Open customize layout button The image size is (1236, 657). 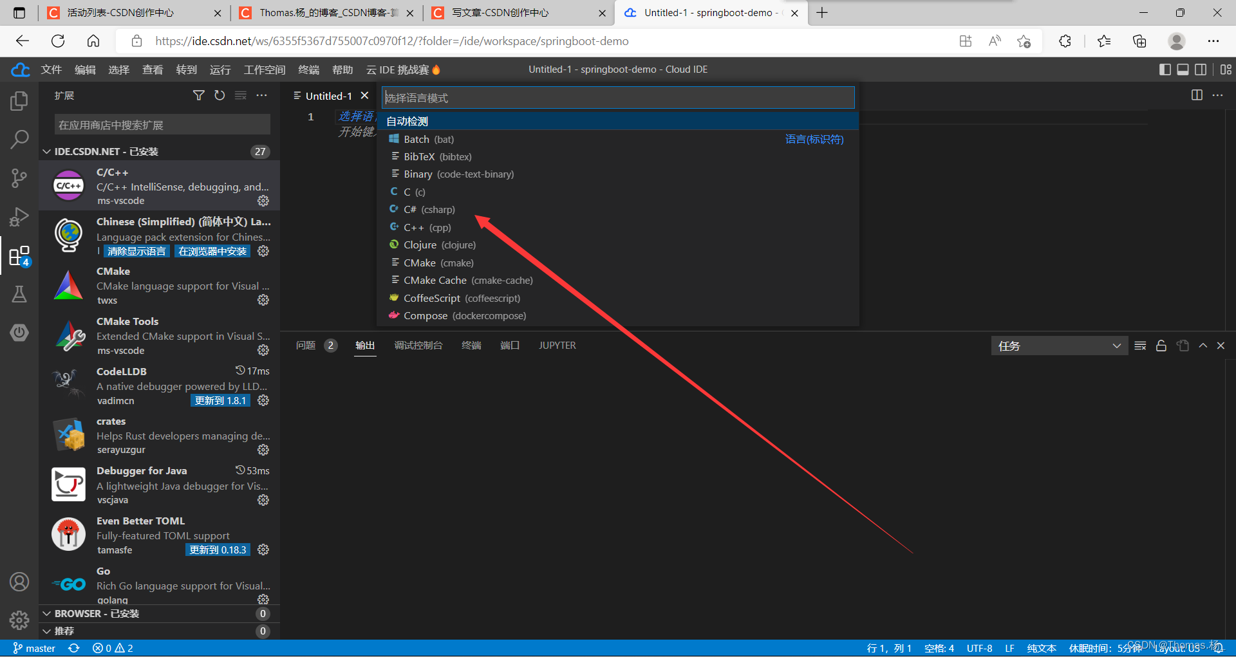(x=1226, y=69)
